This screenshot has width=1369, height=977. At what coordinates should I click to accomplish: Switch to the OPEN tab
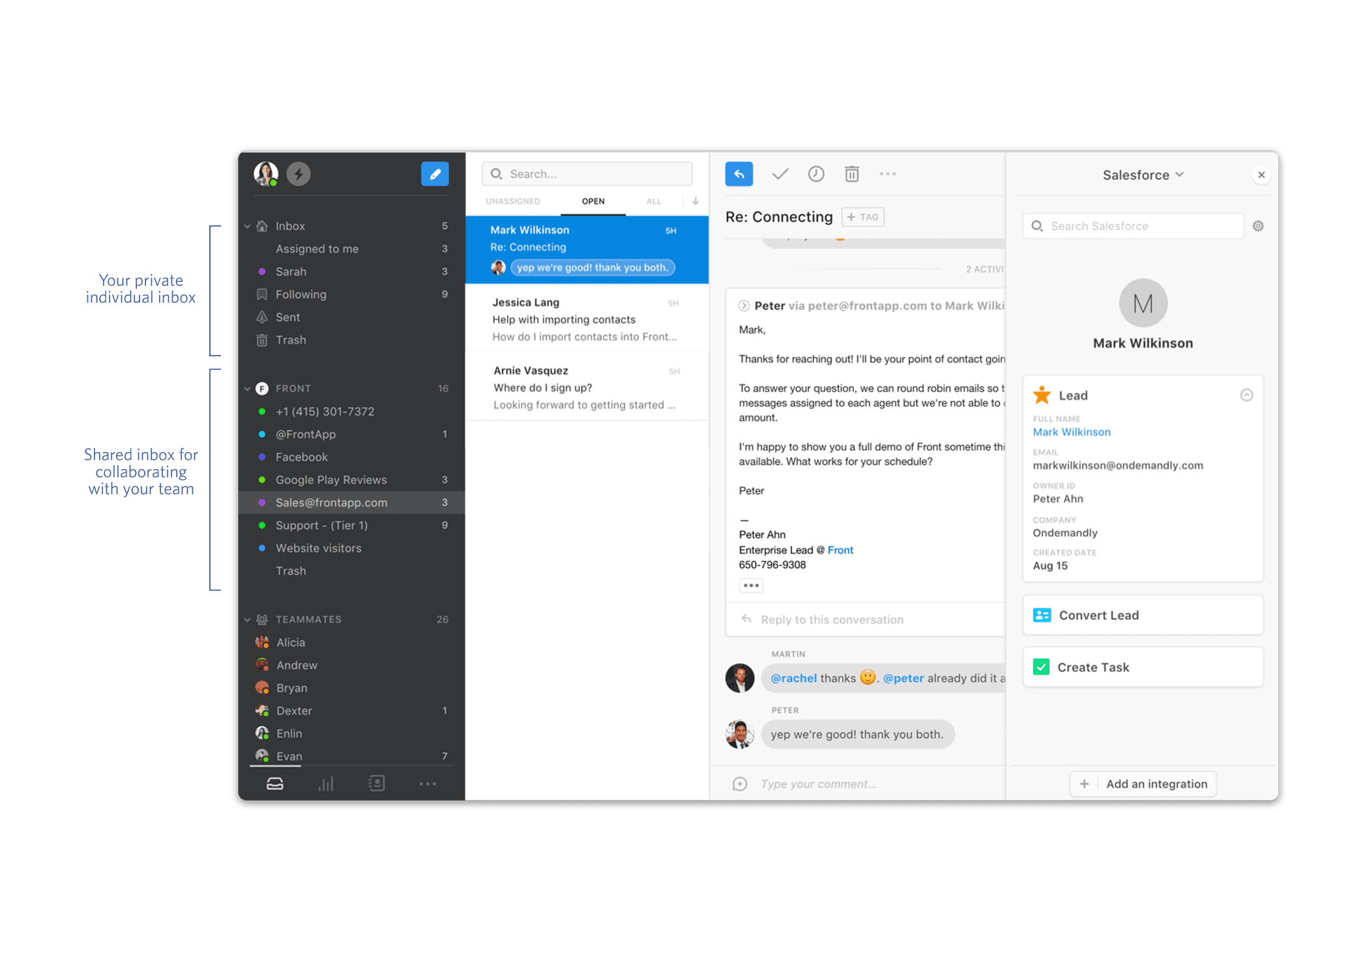(x=593, y=201)
